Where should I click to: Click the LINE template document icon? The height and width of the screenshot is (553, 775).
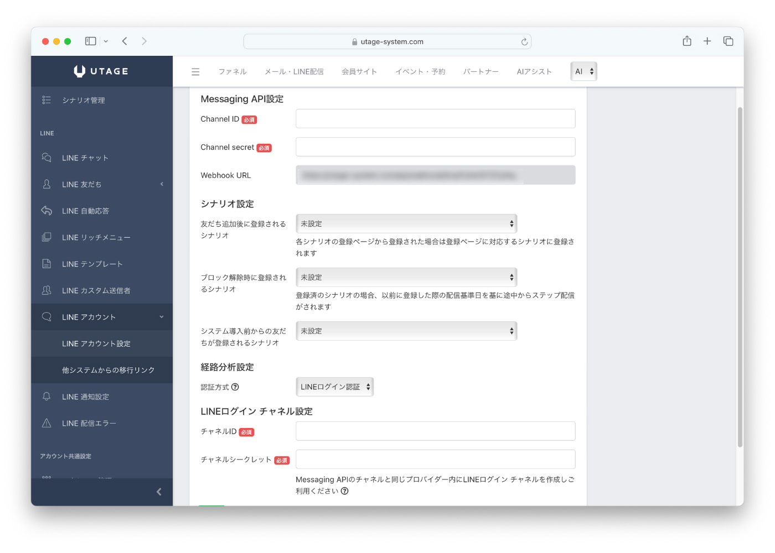point(46,264)
